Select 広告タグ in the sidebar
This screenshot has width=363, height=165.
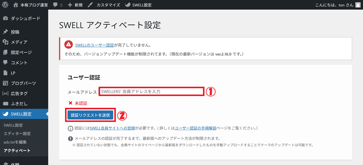pos(19,93)
